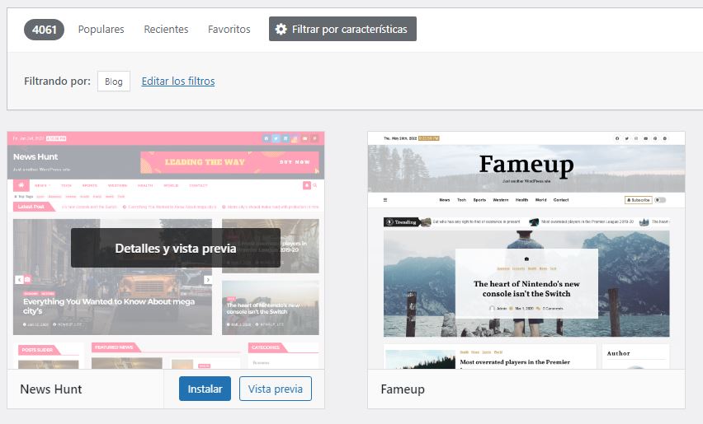Open the hamburger menu icon in Fameup preview

coord(385,200)
